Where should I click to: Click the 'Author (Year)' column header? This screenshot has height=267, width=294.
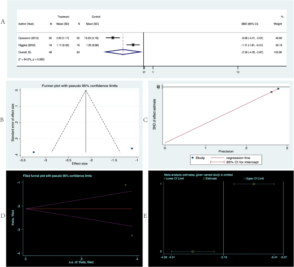(x=26, y=24)
